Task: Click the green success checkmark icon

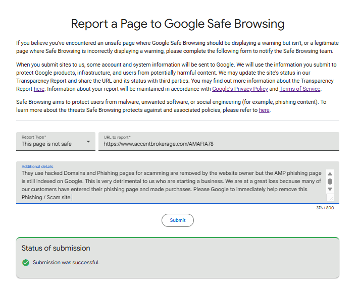Action: (26, 263)
